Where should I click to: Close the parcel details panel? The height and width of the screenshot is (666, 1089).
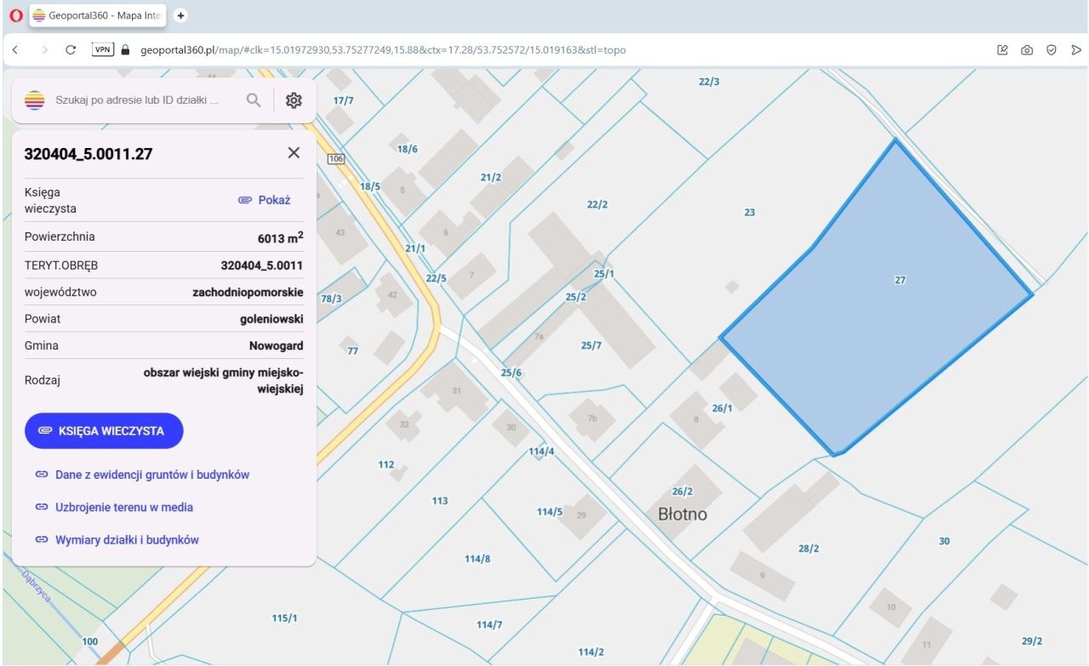[294, 153]
